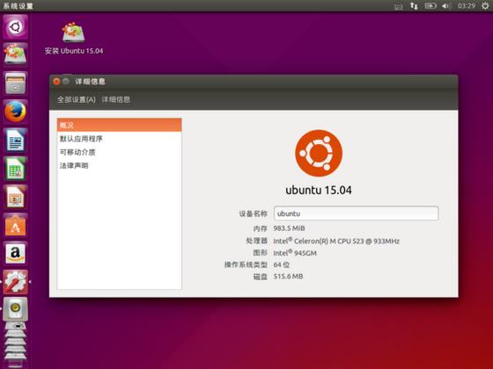Image resolution: width=493 pixels, height=369 pixels.
Task: Open the Amazon launcher icon
Action: [16, 253]
